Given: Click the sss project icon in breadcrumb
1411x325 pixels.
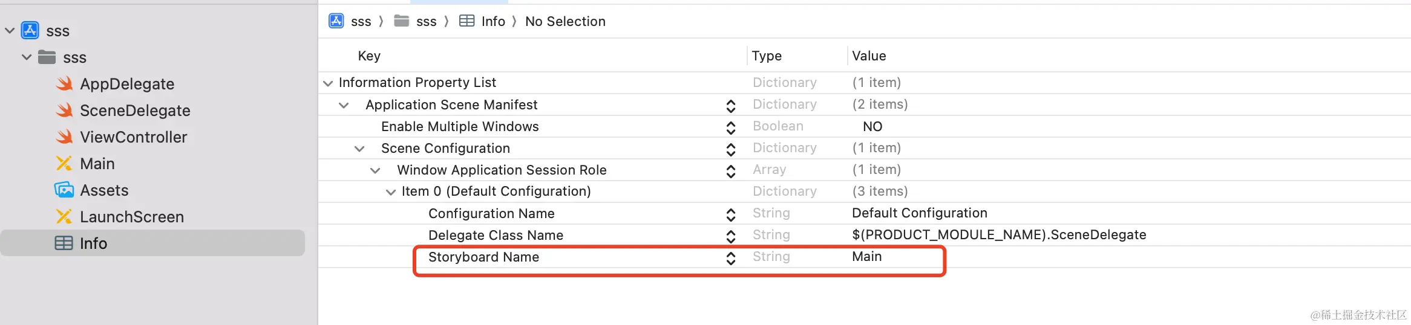Looking at the screenshot, I should tap(336, 21).
